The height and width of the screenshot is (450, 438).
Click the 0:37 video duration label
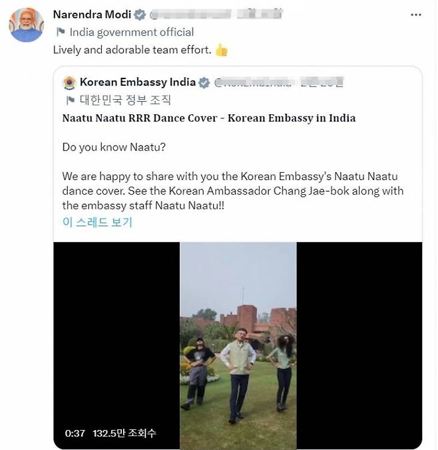75,433
